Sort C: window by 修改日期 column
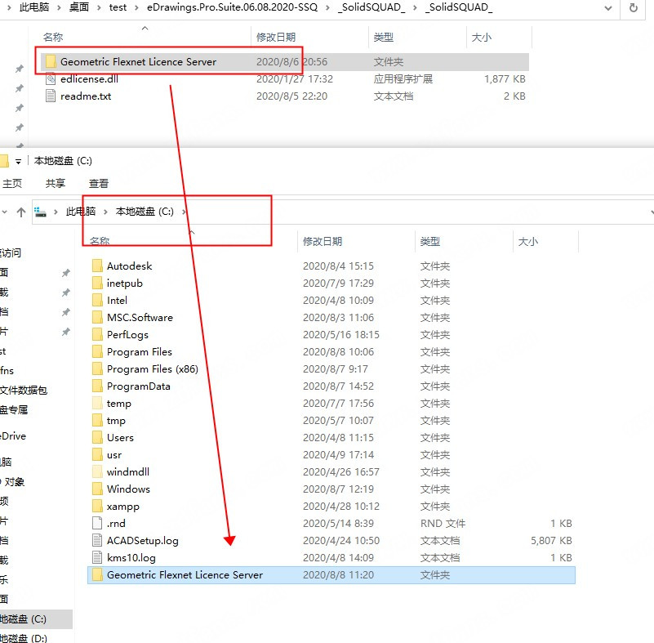Screen dimensions: 654x643 [323, 242]
